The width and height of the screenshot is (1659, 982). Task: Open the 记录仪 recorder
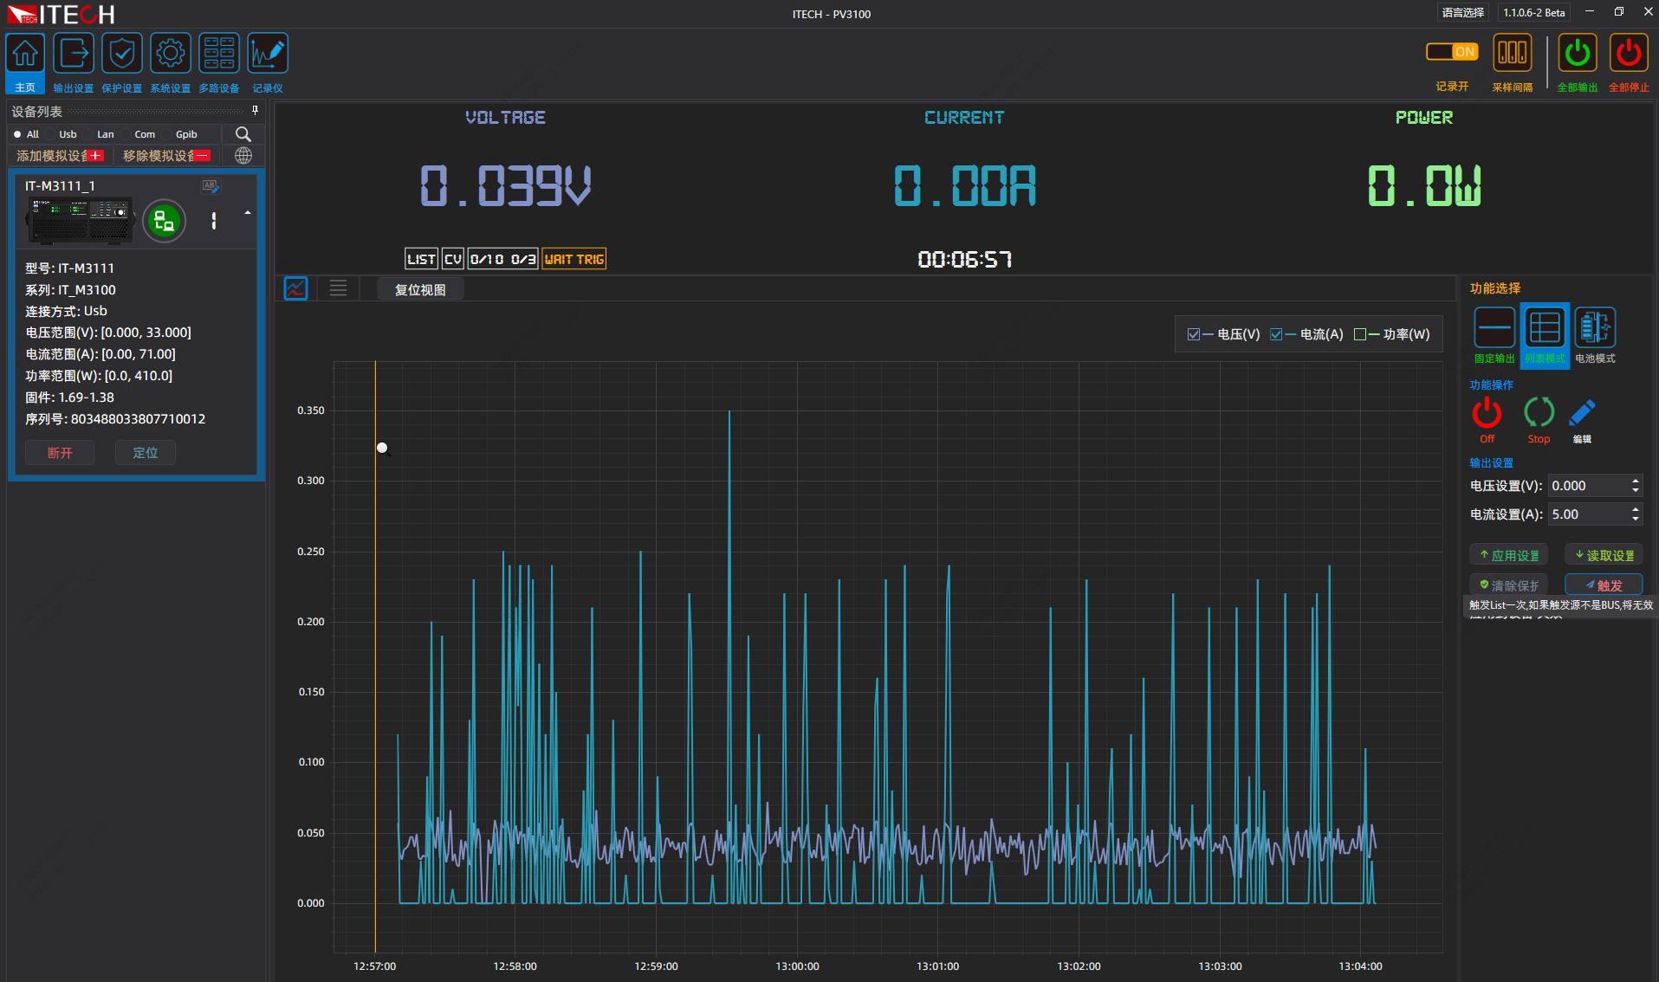click(x=268, y=63)
